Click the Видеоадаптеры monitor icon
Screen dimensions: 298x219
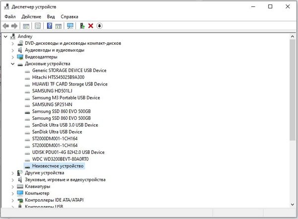coord(20,57)
